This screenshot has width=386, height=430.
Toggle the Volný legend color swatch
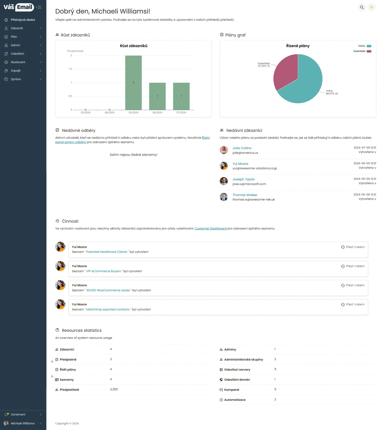coord(369,46)
